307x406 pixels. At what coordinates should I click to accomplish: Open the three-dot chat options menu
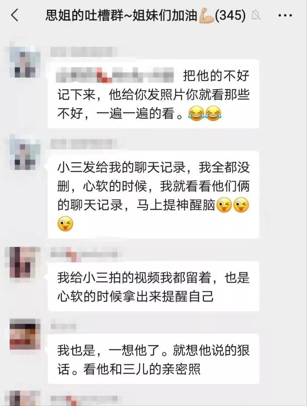point(285,15)
